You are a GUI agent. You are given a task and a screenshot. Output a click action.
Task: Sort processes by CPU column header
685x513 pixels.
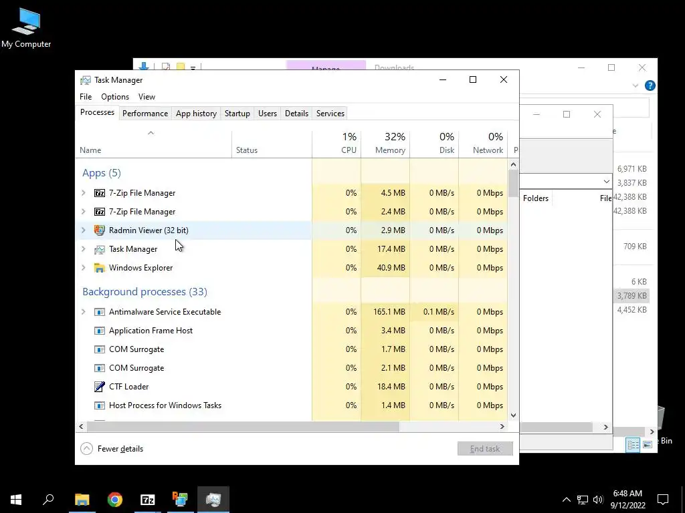pos(336,144)
